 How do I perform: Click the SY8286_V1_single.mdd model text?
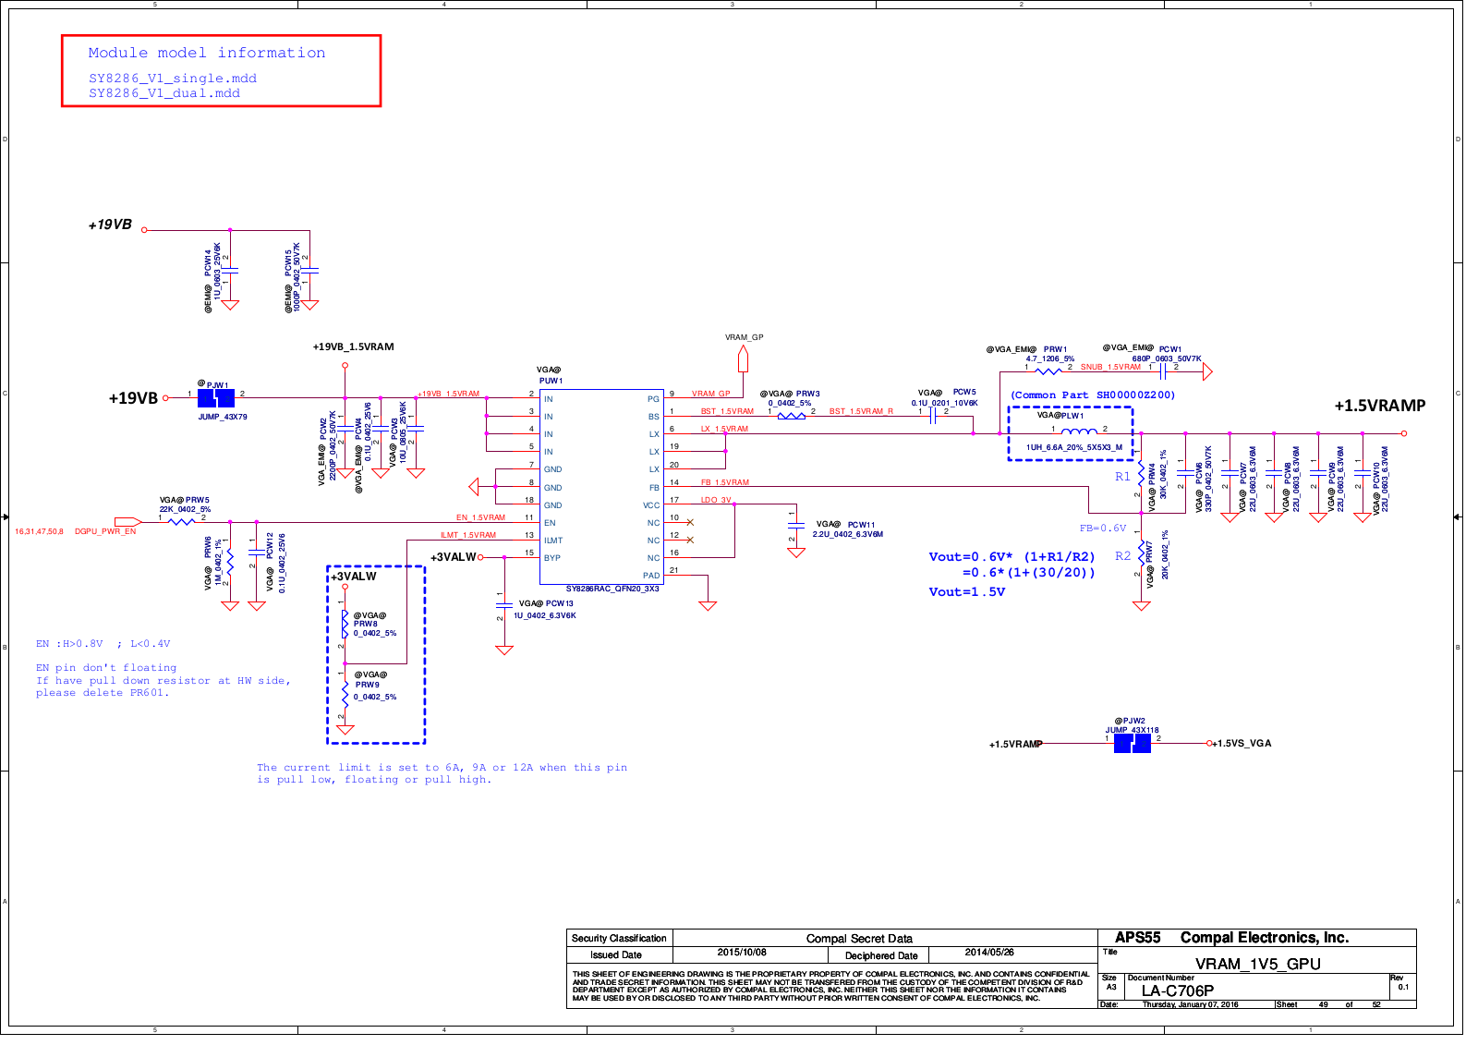pos(173,79)
